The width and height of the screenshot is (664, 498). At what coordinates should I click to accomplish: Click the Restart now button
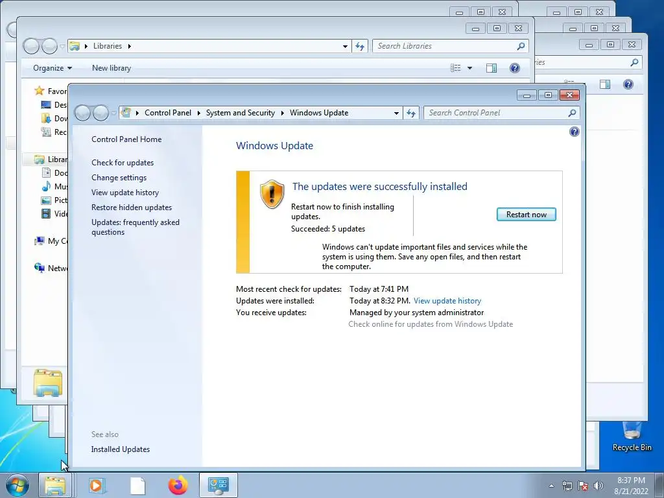pyautogui.click(x=526, y=214)
